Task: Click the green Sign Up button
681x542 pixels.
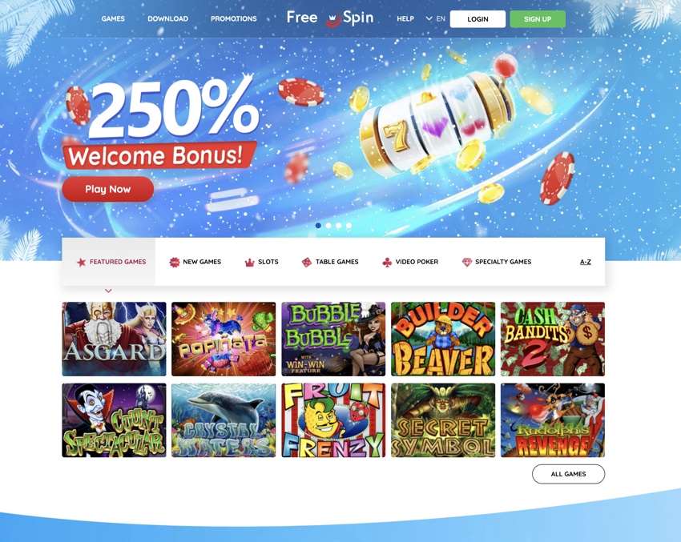Action: [538, 19]
